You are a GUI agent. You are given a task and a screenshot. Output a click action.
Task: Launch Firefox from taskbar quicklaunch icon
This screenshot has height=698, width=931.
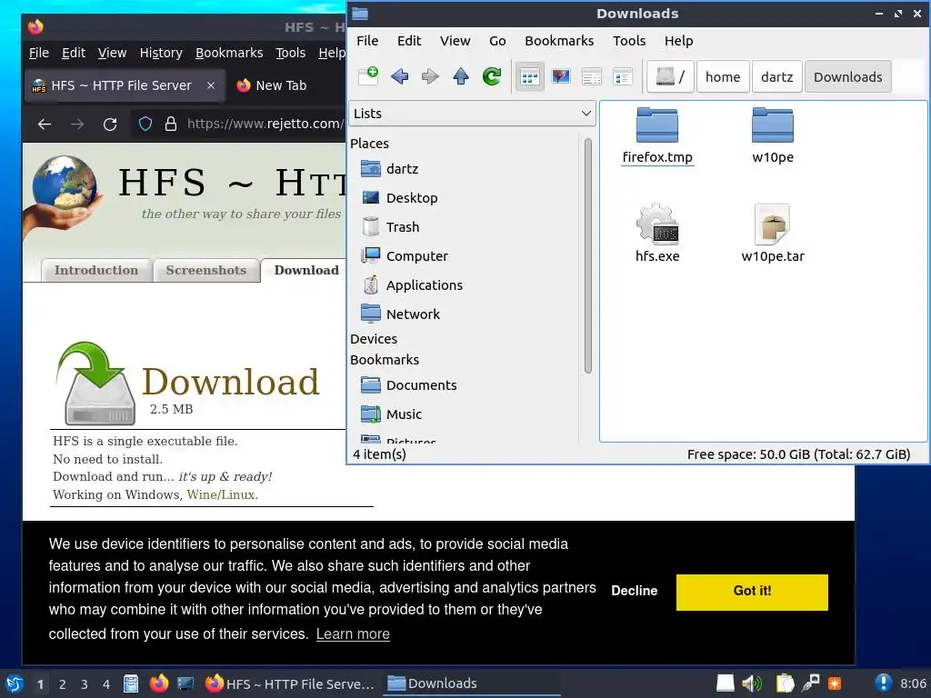(x=158, y=683)
